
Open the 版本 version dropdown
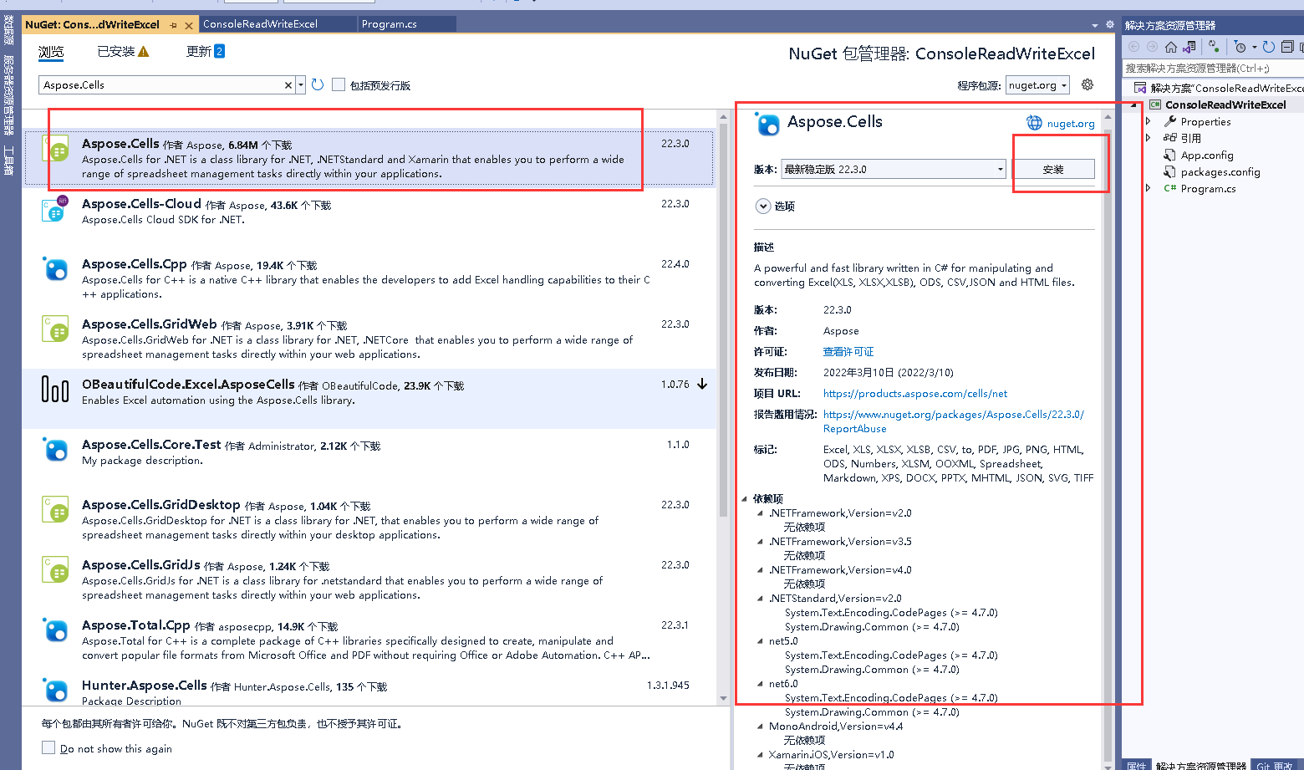894,169
